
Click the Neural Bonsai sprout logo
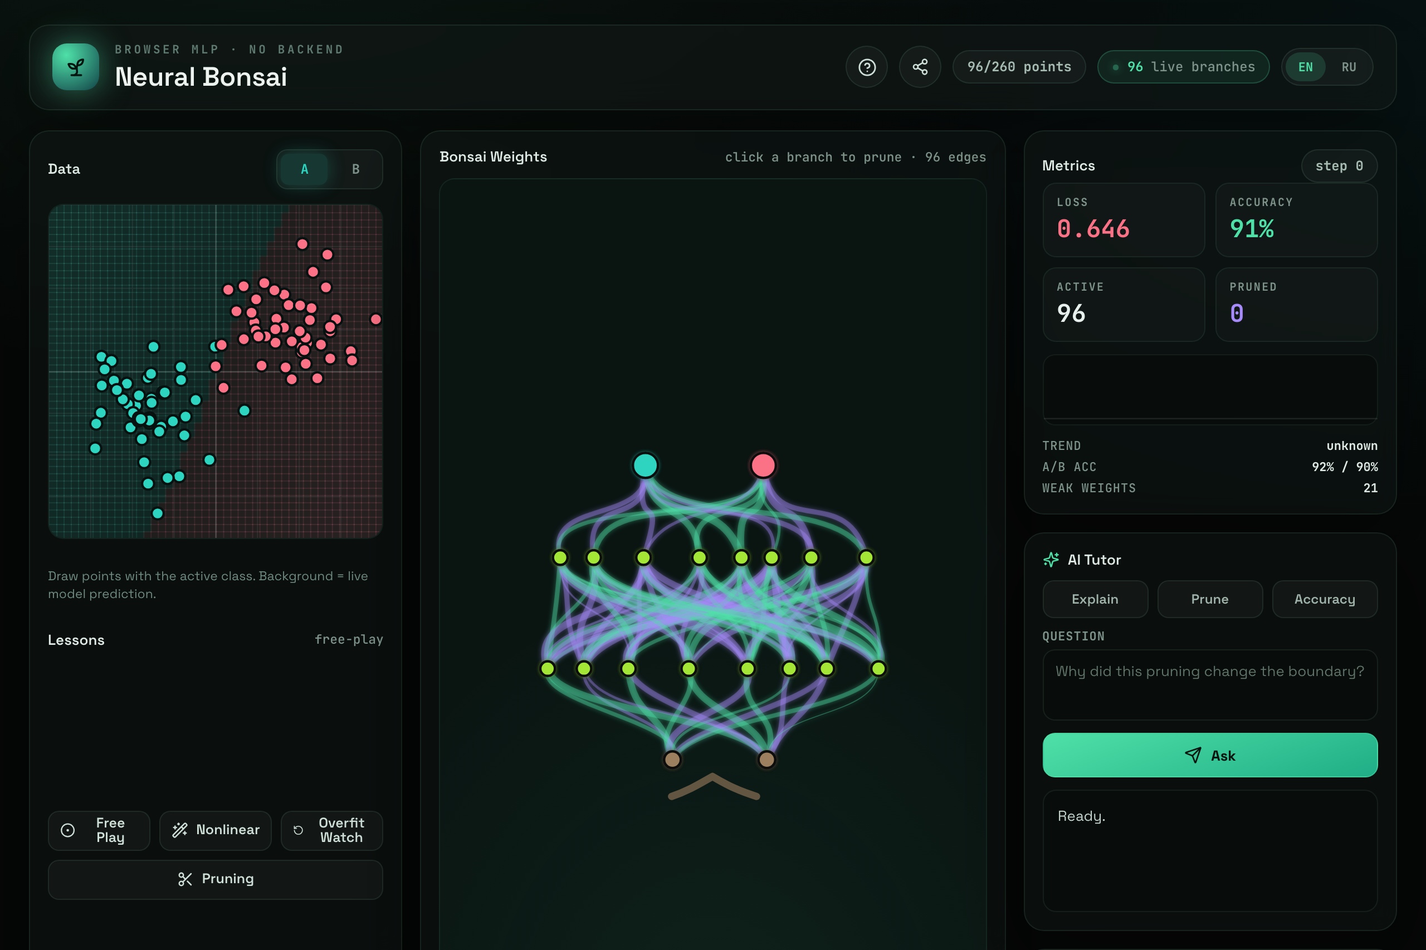click(x=76, y=67)
